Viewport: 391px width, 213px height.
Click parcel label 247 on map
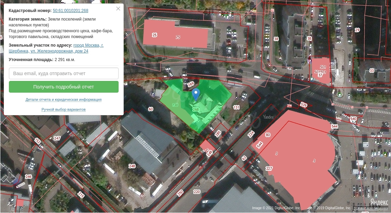(x=57, y=138)
